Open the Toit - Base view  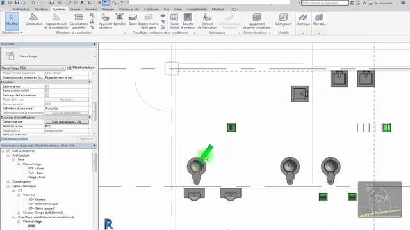click(x=36, y=173)
